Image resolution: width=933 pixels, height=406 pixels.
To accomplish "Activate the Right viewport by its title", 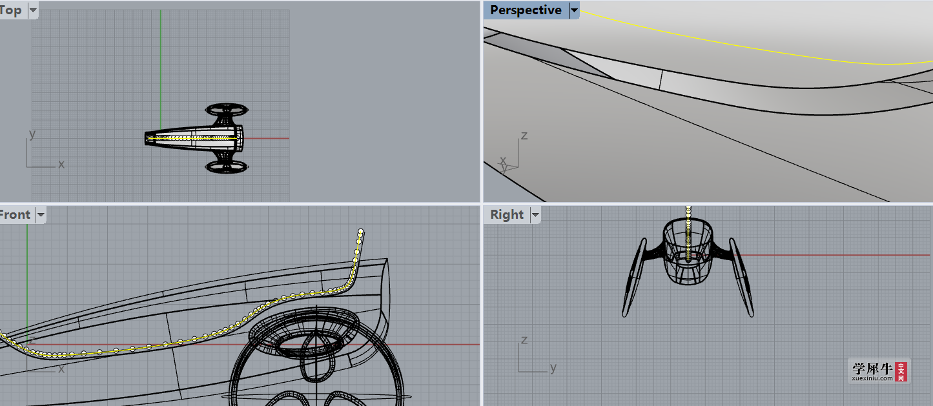I will coord(507,214).
